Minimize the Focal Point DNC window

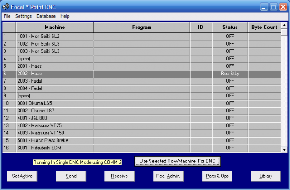(x=264, y=7)
